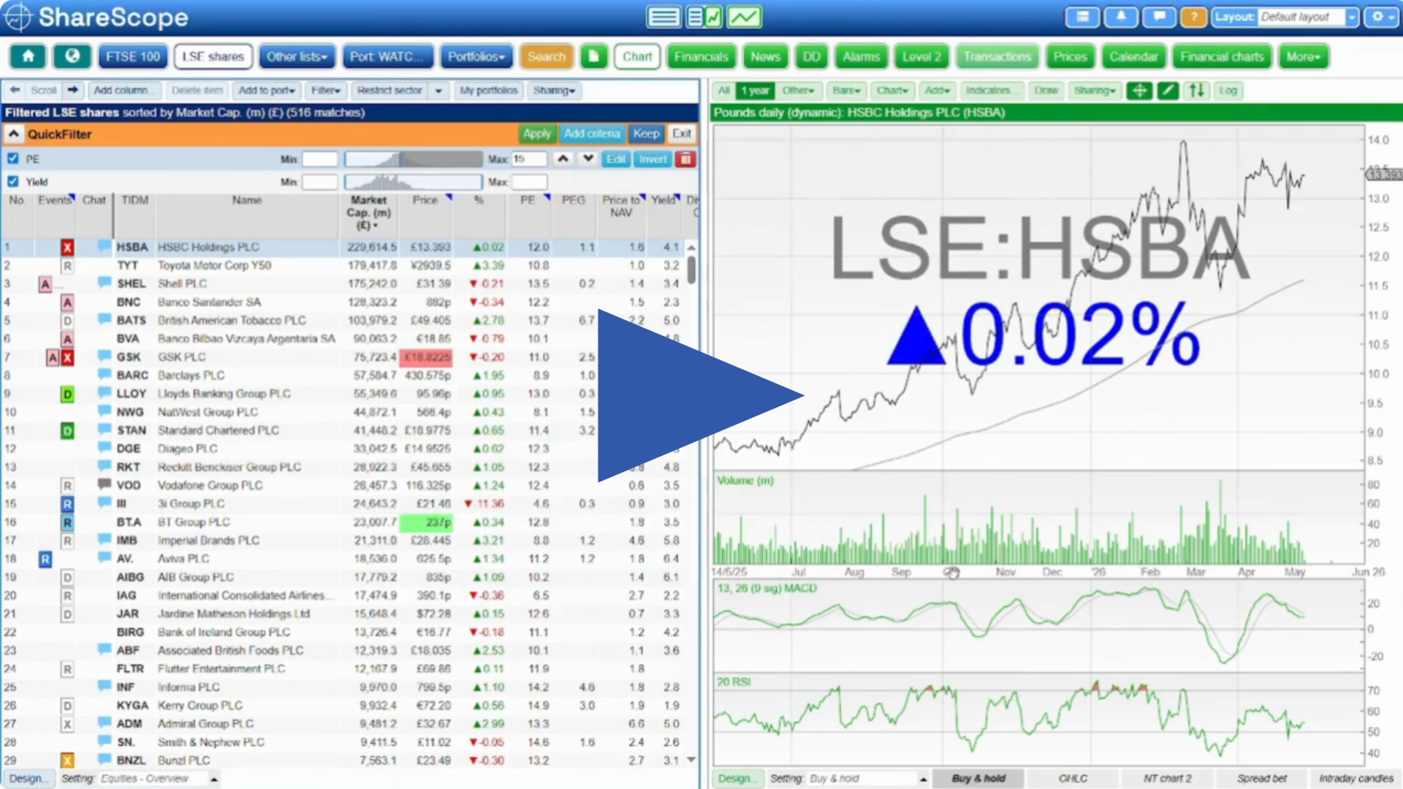Open the Filter dropdown in list toolbar
This screenshot has height=789, width=1403.
click(x=326, y=90)
